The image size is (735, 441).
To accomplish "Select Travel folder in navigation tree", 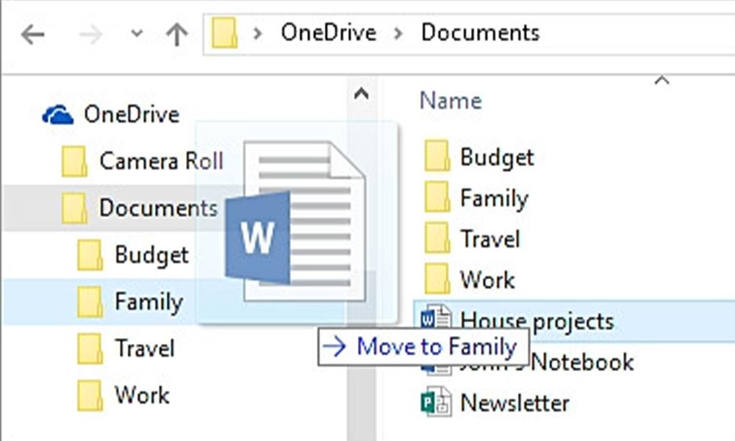I will [142, 348].
